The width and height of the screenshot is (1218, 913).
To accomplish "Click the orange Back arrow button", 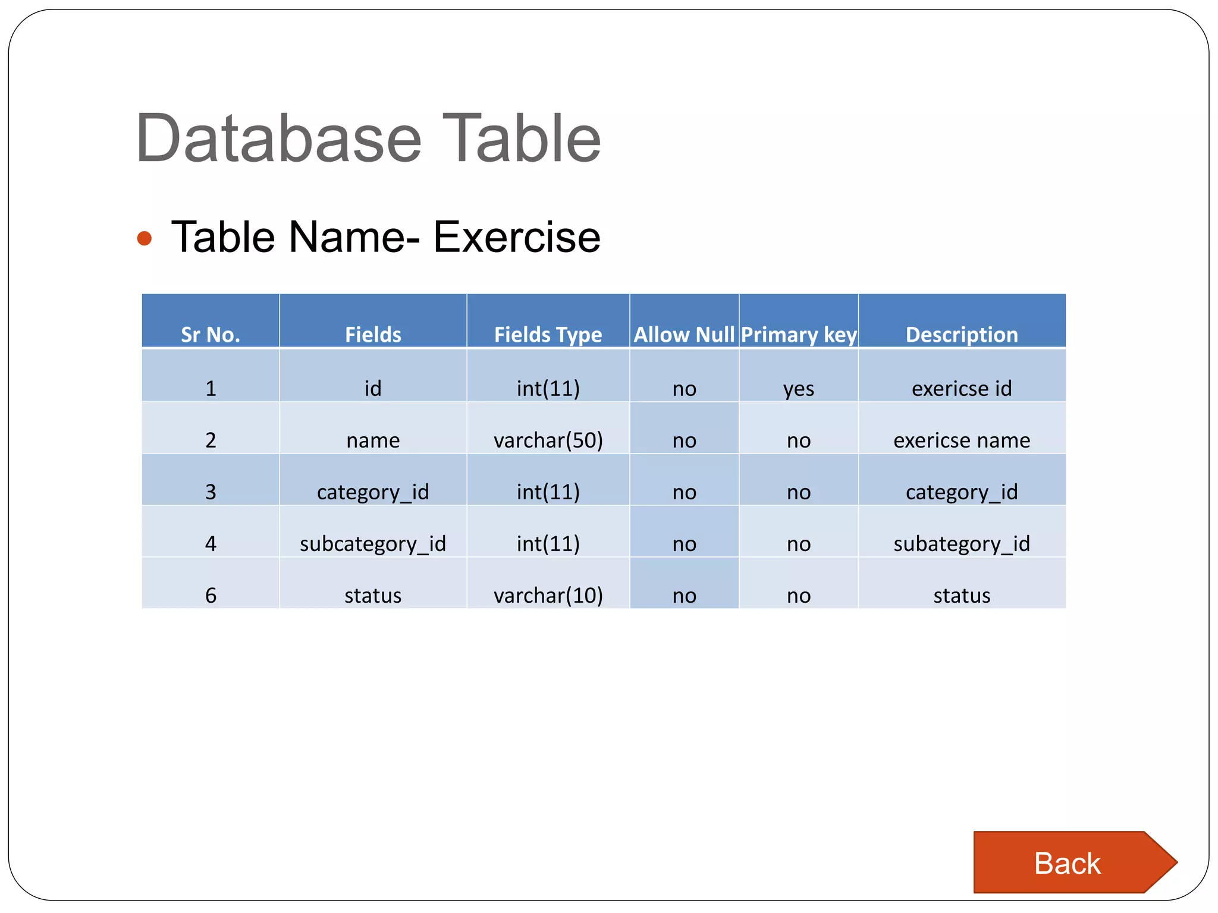I will click(x=1069, y=862).
